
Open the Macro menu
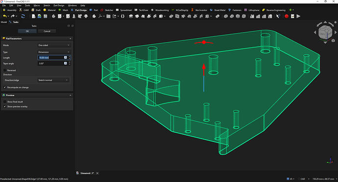tap(37, 5)
